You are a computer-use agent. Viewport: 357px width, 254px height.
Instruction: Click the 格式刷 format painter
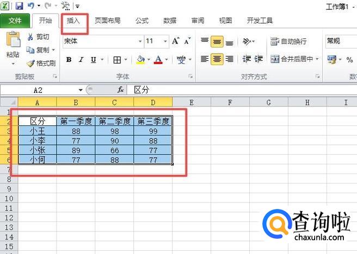[41, 63]
